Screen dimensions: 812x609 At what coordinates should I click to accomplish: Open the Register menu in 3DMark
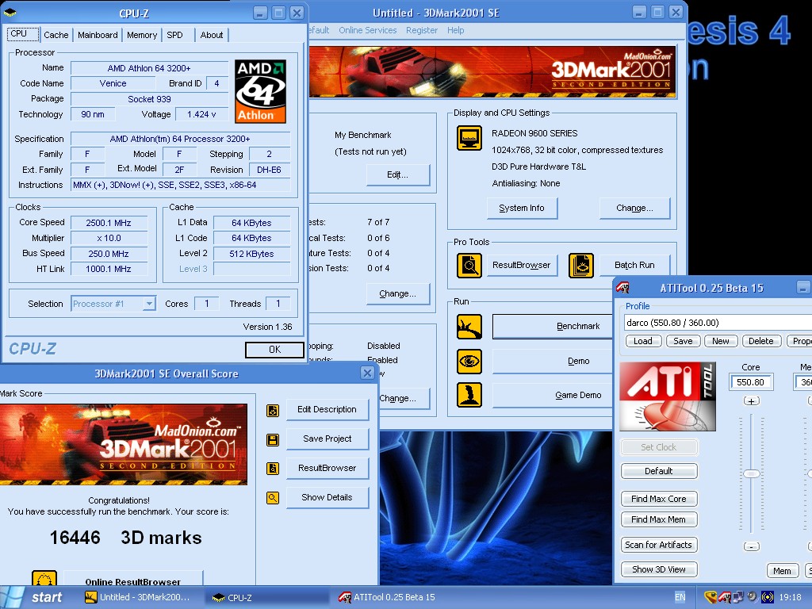(x=422, y=30)
